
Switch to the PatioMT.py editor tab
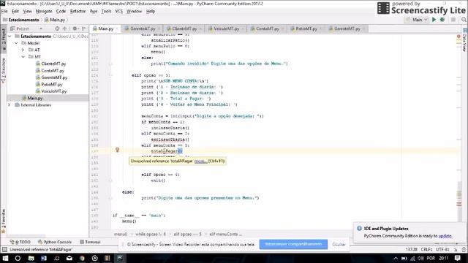pyautogui.click(x=306, y=29)
